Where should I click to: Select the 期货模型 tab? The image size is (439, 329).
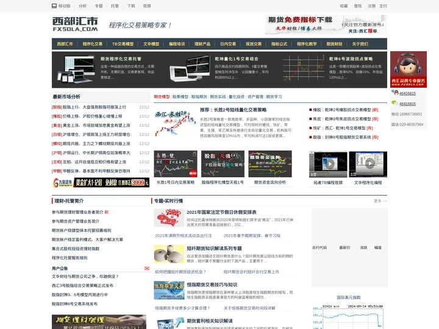162,97
